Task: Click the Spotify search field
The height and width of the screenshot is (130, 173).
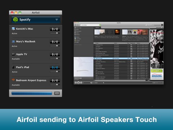Action: [90, 25]
